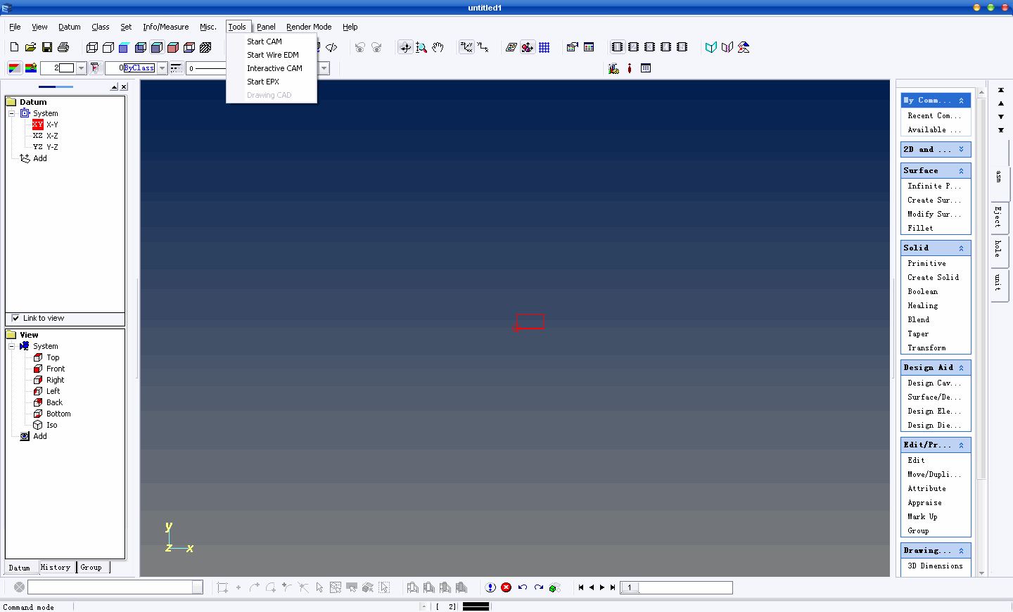Expand the 2D and section chevron
Image resolution: width=1013 pixels, height=612 pixels.
point(961,149)
